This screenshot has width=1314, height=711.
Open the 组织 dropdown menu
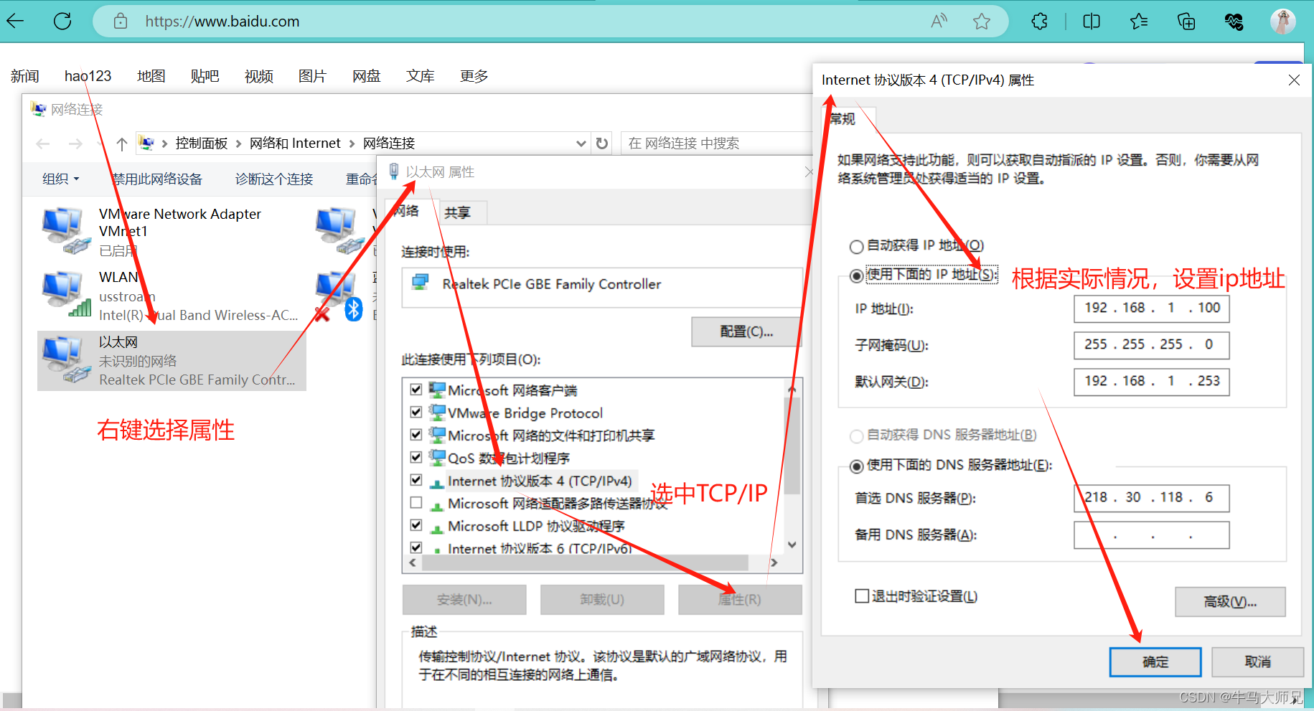pyautogui.click(x=60, y=179)
